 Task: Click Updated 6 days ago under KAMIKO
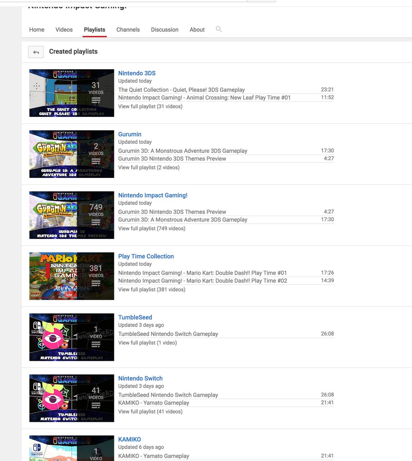(141, 447)
